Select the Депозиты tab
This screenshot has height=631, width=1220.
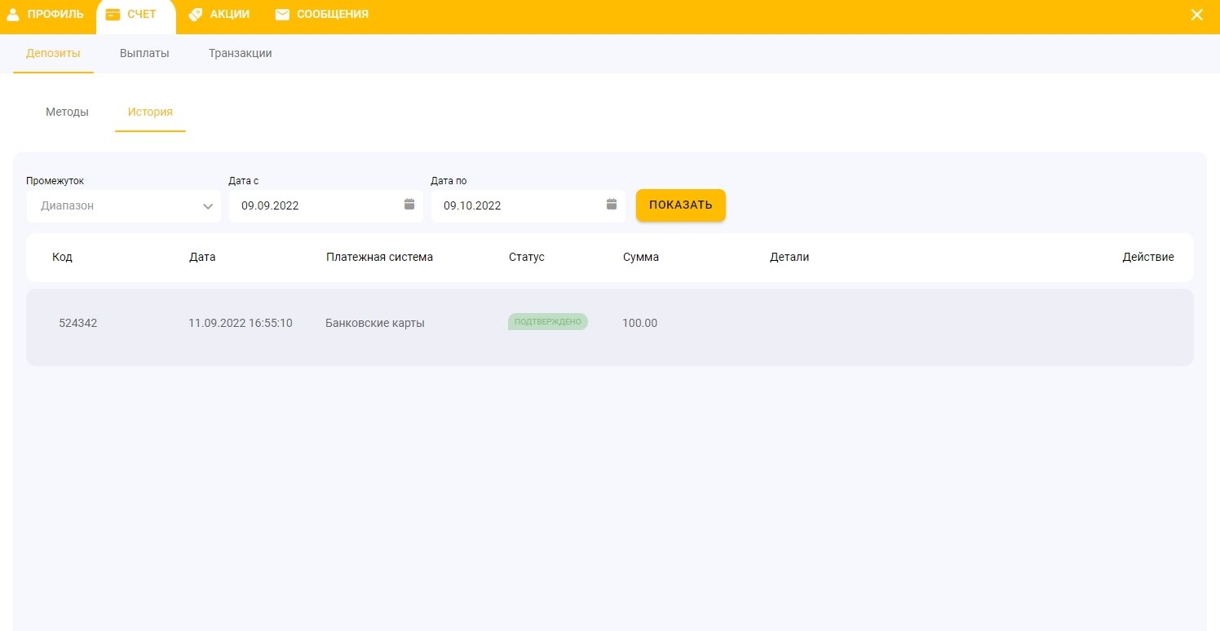tap(53, 54)
